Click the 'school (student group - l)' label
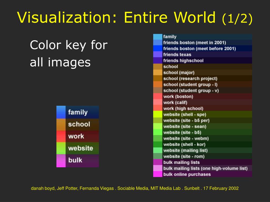 (190, 85)
